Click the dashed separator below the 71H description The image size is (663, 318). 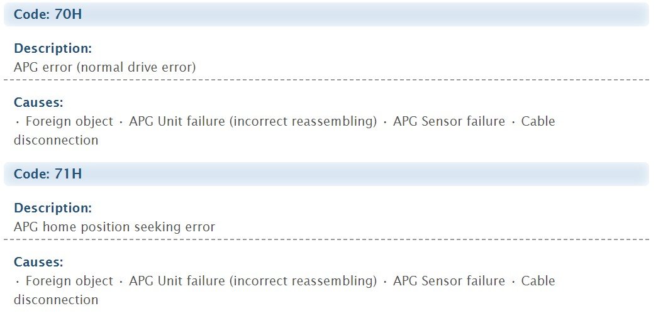coord(326,239)
